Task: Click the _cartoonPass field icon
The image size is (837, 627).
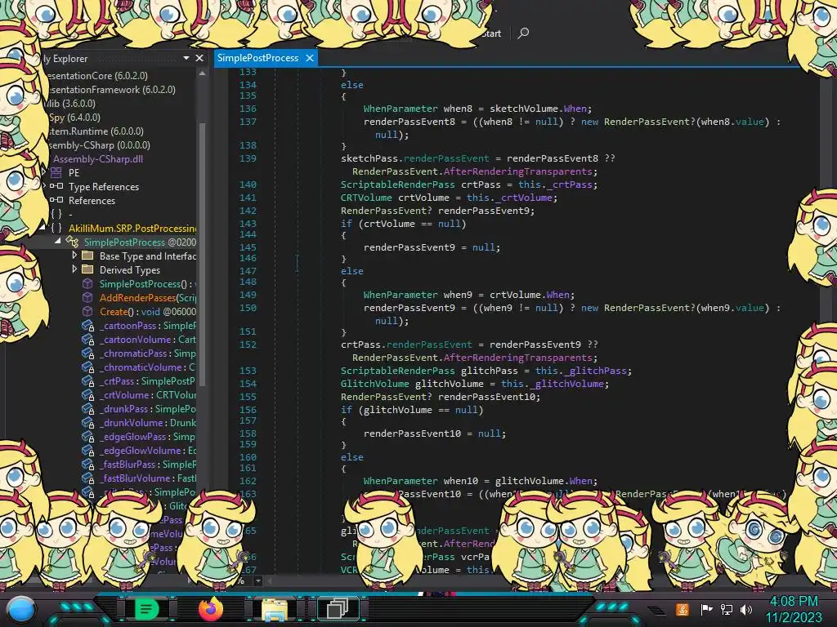Action: point(88,325)
